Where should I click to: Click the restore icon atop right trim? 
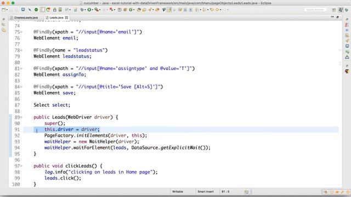[x=347, y=20]
